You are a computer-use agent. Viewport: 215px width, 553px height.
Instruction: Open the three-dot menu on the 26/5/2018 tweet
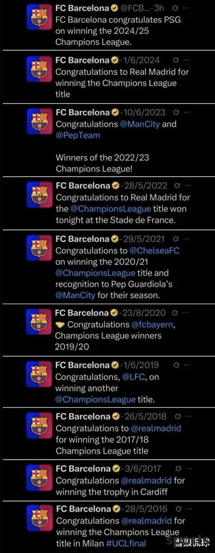click(x=188, y=417)
